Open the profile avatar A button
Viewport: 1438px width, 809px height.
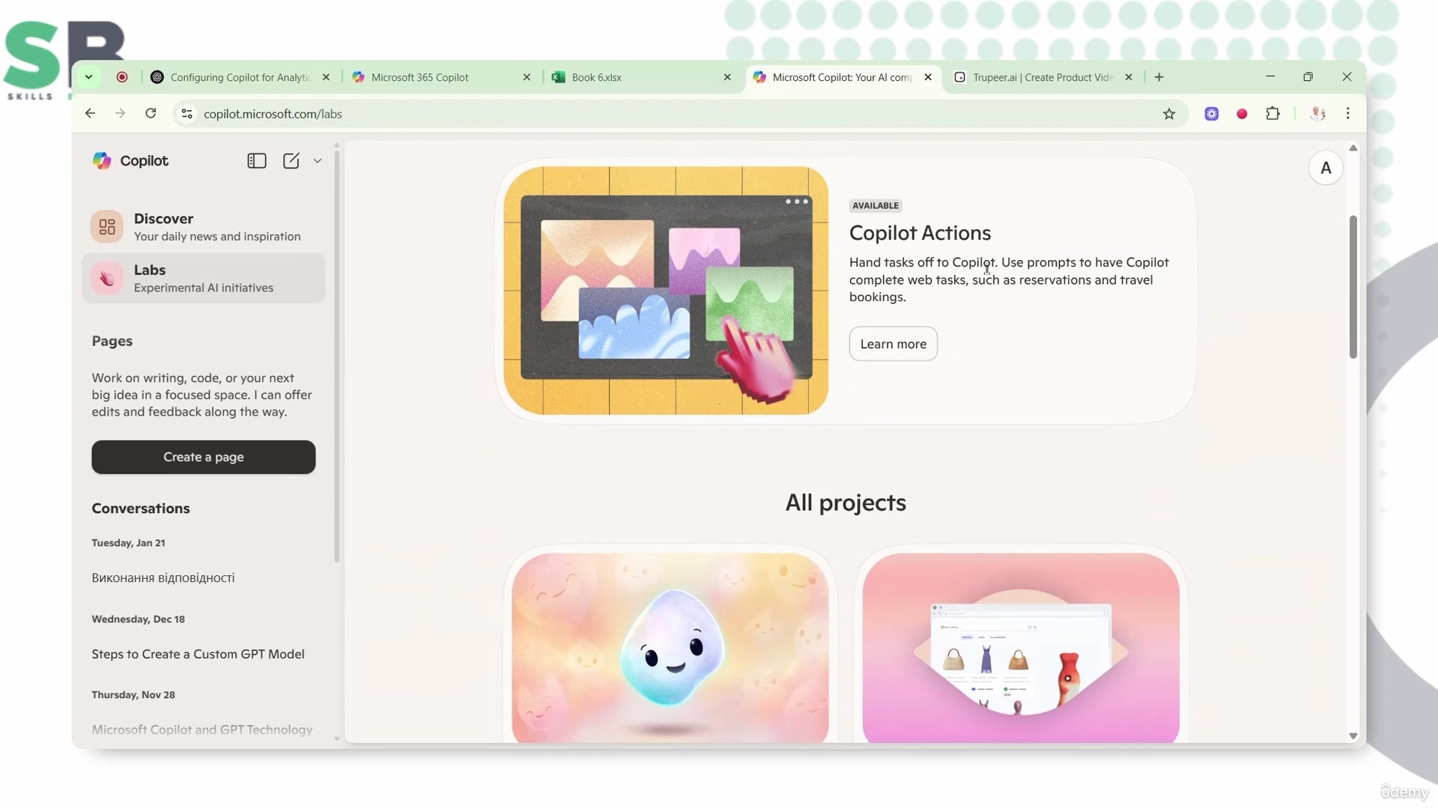click(x=1325, y=169)
